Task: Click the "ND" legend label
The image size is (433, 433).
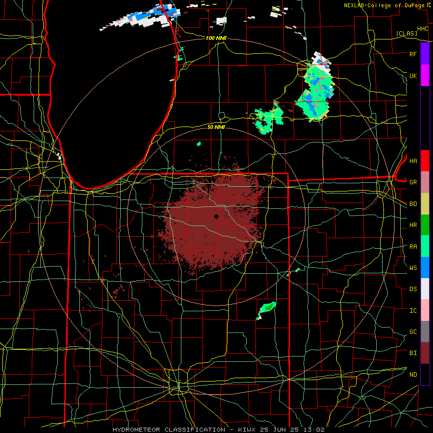Action: tap(413, 375)
